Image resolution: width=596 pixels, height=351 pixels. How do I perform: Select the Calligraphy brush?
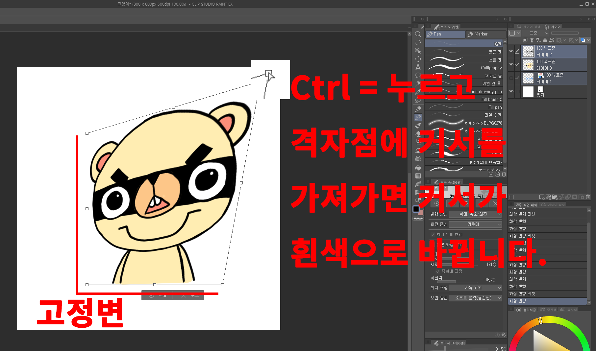point(464,67)
